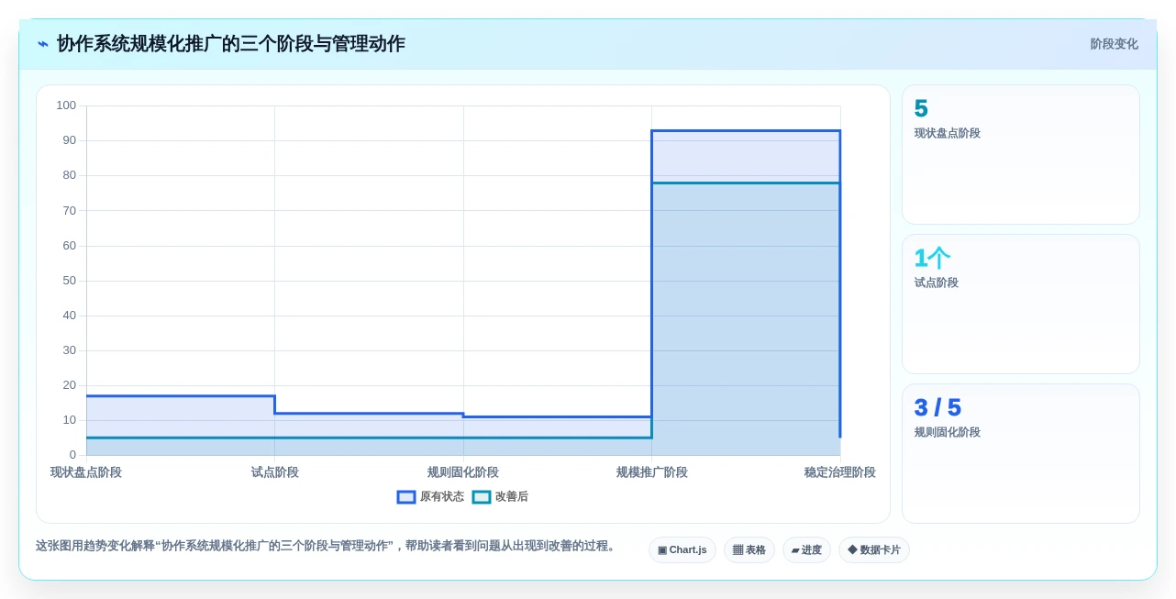Click the x-axis label 试点阶段
1176x599 pixels.
[275, 472]
